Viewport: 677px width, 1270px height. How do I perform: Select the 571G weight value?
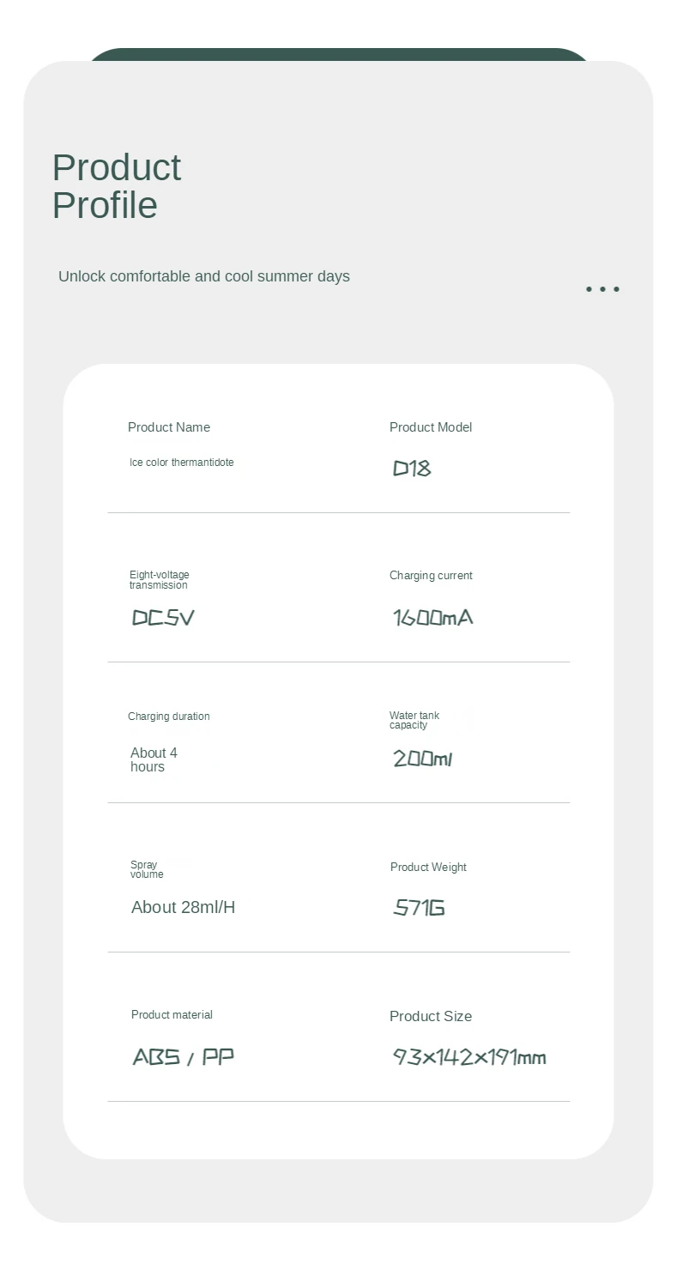tap(419, 908)
